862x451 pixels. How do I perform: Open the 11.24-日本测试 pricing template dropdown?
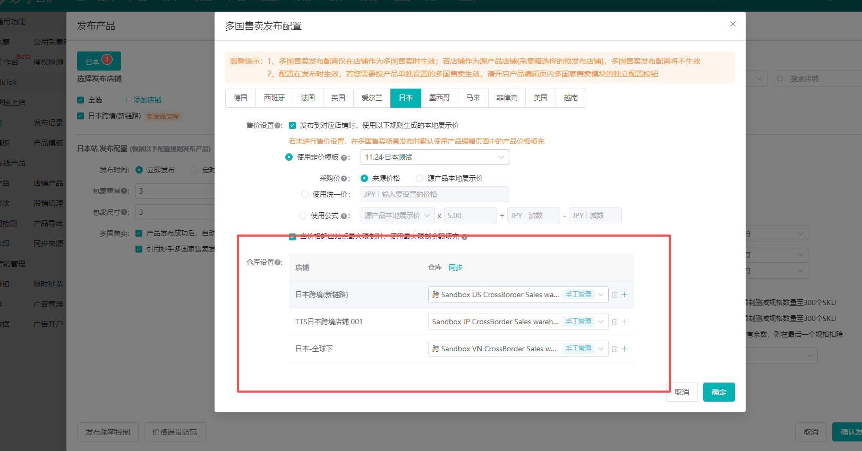[x=435, y=157]
